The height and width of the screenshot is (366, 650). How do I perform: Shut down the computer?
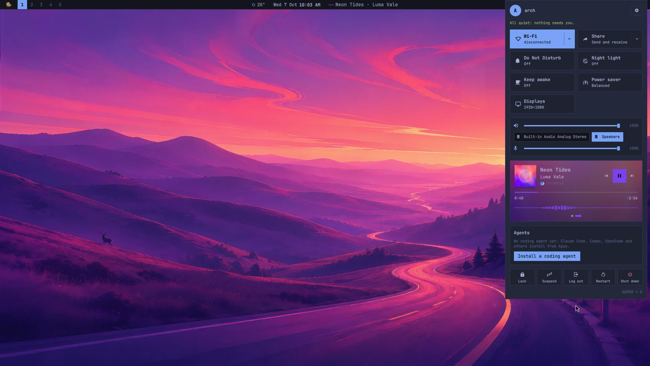point(630,277)
